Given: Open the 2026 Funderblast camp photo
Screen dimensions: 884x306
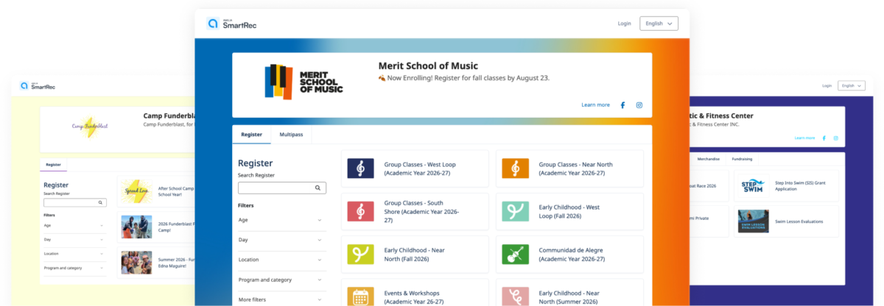Looking at the screenshot, I should click(x=137, y=226).
